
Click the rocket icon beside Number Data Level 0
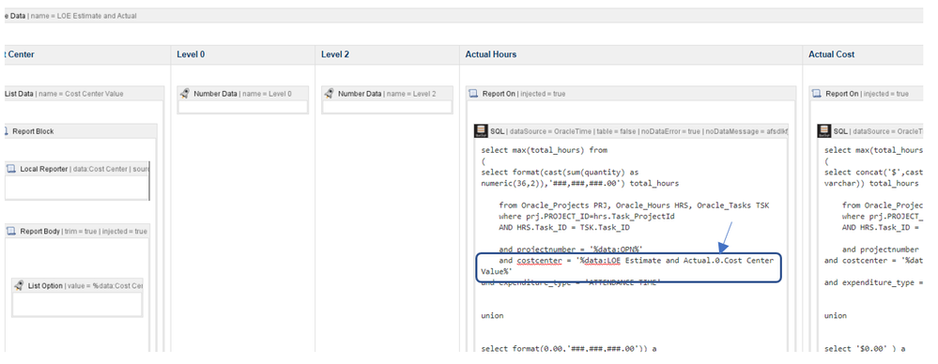tap(185, 93)
